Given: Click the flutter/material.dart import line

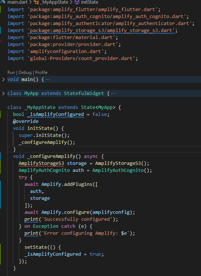Looking at the screenshot, I should point(63,38).
